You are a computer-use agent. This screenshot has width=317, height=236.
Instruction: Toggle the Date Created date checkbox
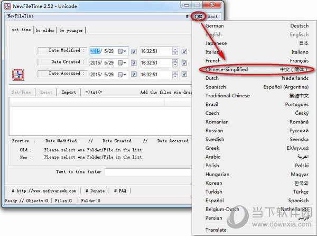click(134, 63)
